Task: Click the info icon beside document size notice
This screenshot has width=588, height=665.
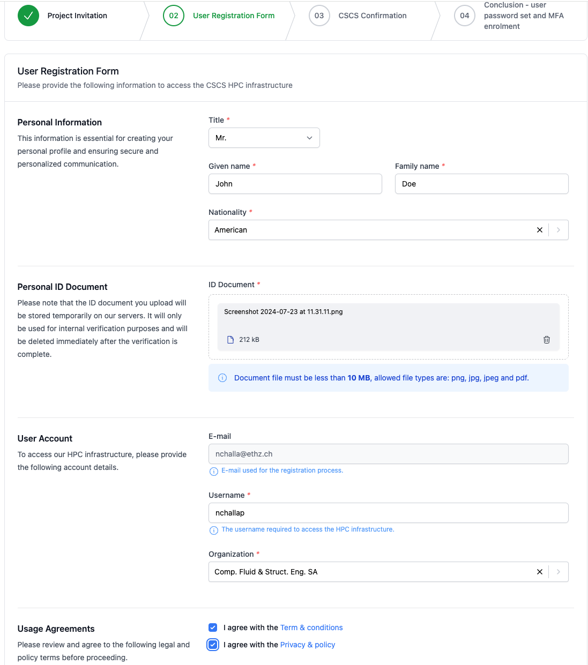Action: 222,378
